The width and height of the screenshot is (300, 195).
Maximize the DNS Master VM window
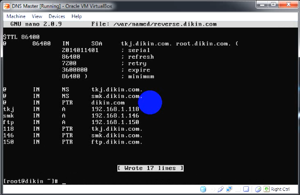[273, 5]
